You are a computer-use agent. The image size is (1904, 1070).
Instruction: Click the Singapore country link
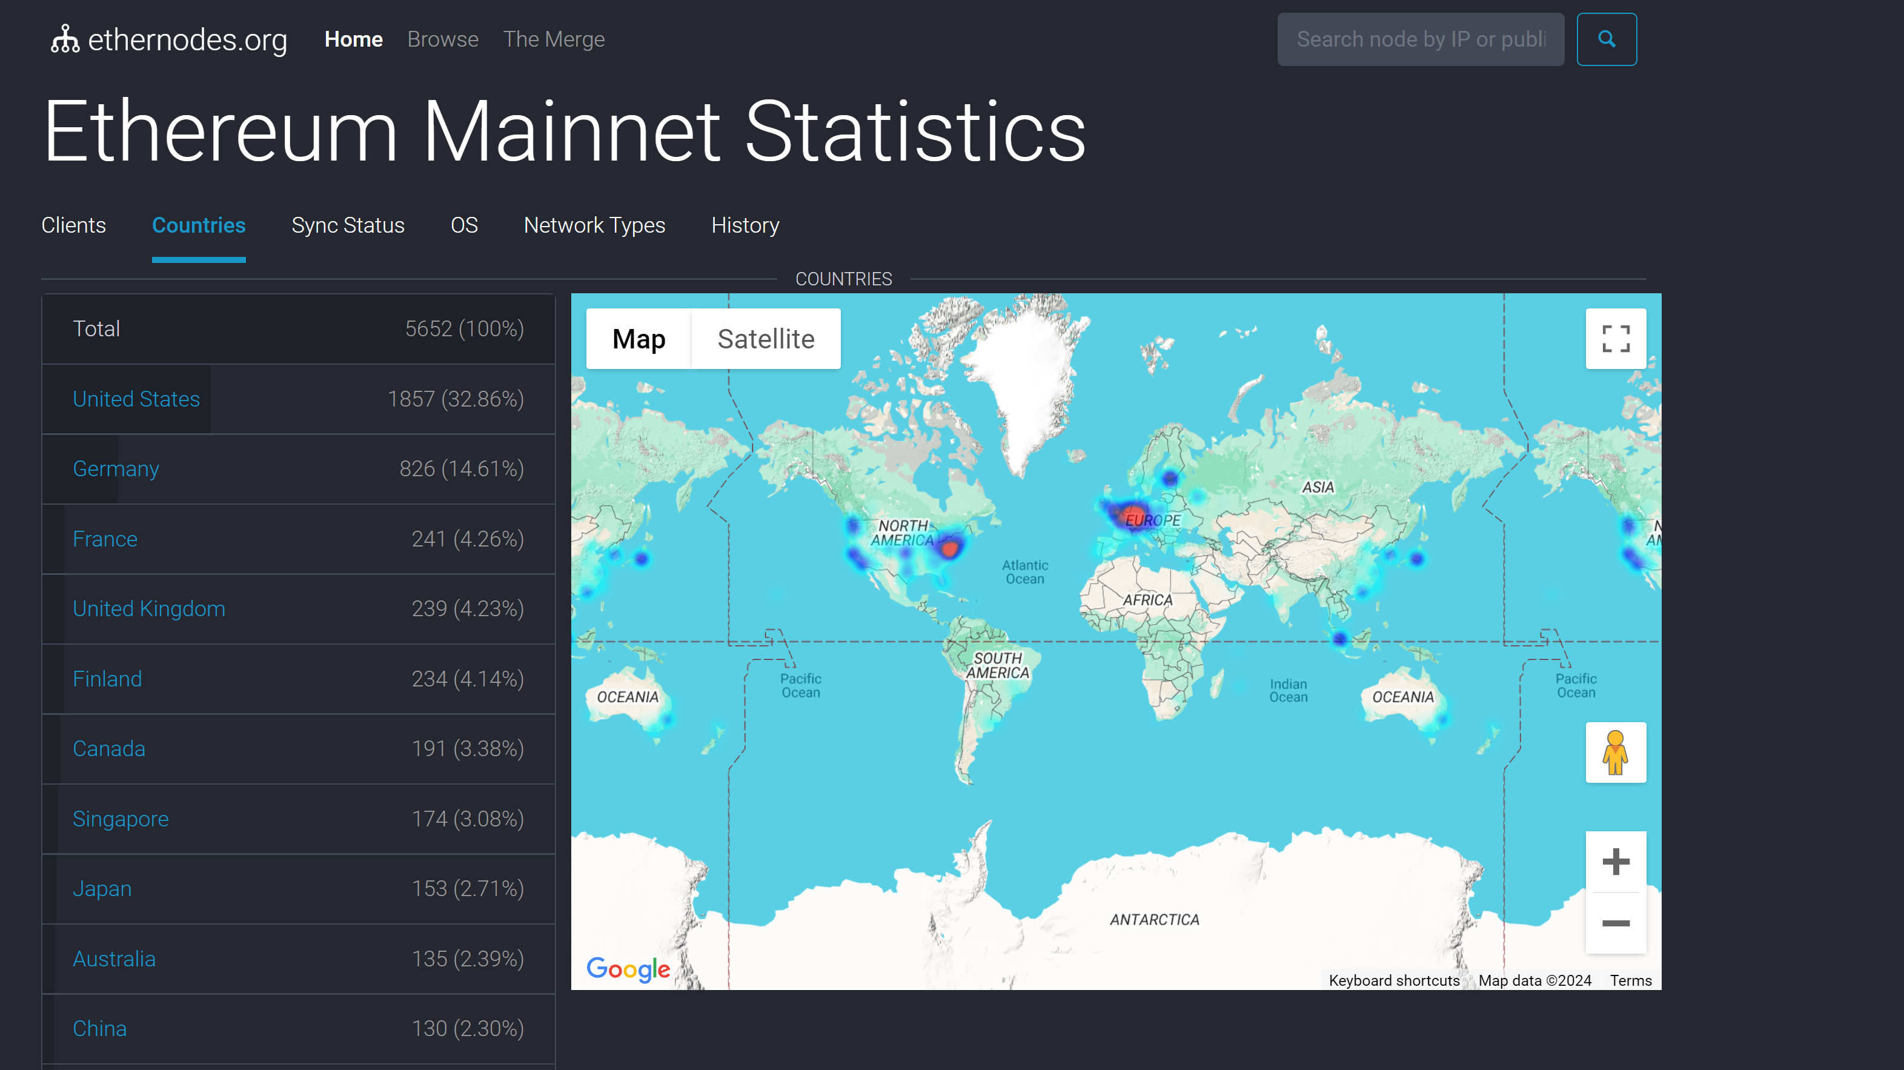coord(121,819)
